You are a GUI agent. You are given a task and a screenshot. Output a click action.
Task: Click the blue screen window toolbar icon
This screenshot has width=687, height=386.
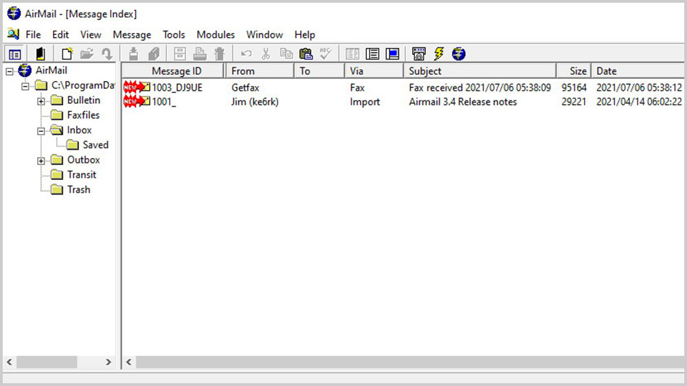(392, 54)
